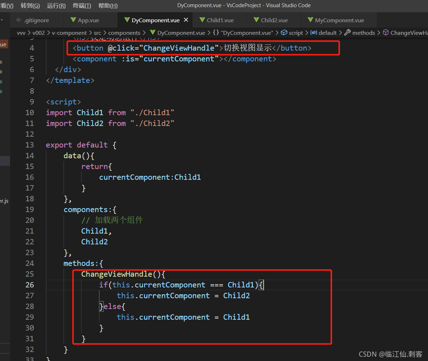The height and width of the screenshot is (361, 428).
Task: Select the DyComponent.vue tab
Action: pos(155,20)
